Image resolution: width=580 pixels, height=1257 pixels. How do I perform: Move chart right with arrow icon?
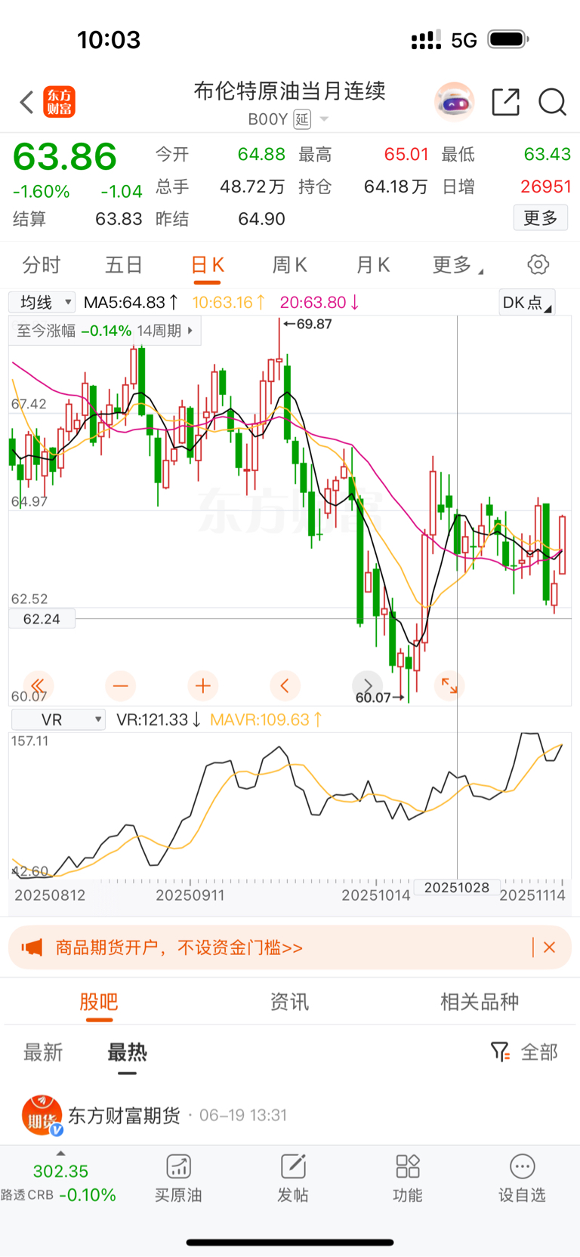click(x=368, y=685)
